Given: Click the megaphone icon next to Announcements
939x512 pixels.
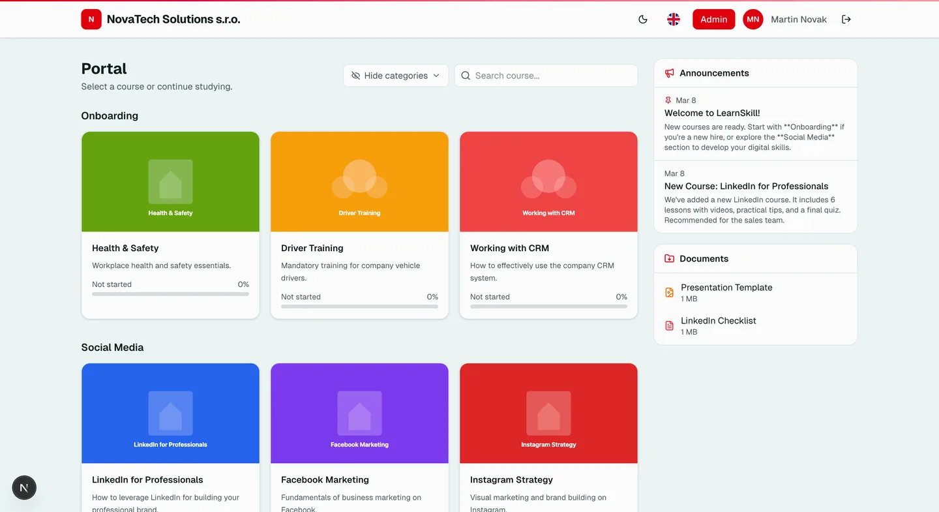Looking at the screenshot, I should pos(669,73).
